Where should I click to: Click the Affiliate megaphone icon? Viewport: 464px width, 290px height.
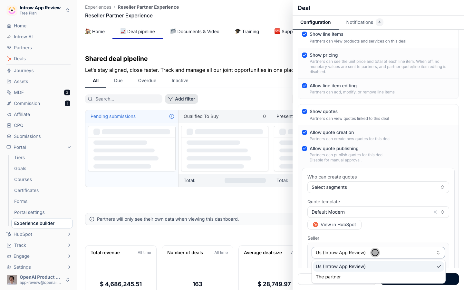(9, 114)
